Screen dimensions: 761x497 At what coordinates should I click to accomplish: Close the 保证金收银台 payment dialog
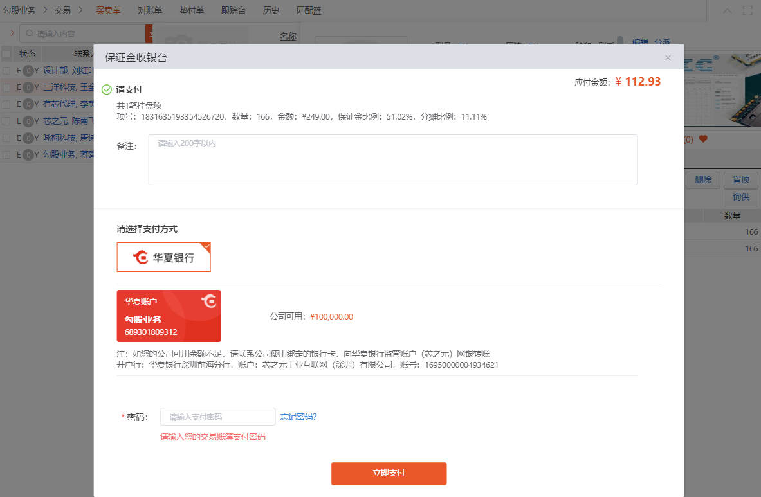click(x=668, y=58)
